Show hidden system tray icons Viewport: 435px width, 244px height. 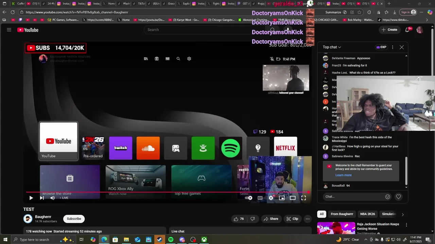(x=366, y=240)
